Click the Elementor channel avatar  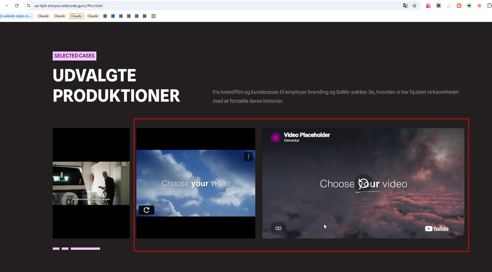pos(276,137)
